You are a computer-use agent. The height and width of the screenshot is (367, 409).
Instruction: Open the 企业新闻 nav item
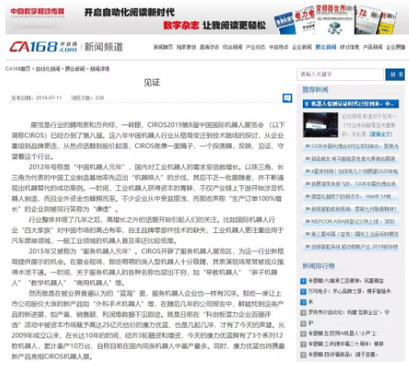302,47
